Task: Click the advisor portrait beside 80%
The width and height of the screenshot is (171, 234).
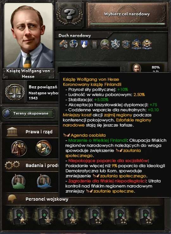Action: (x=136, y=68)
